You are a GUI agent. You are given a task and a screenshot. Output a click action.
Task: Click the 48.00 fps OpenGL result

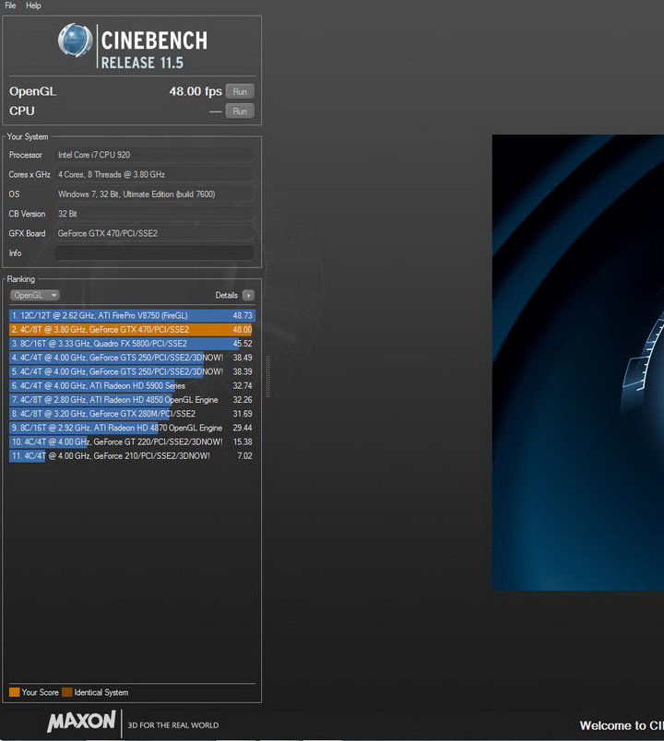coord(196,91)
